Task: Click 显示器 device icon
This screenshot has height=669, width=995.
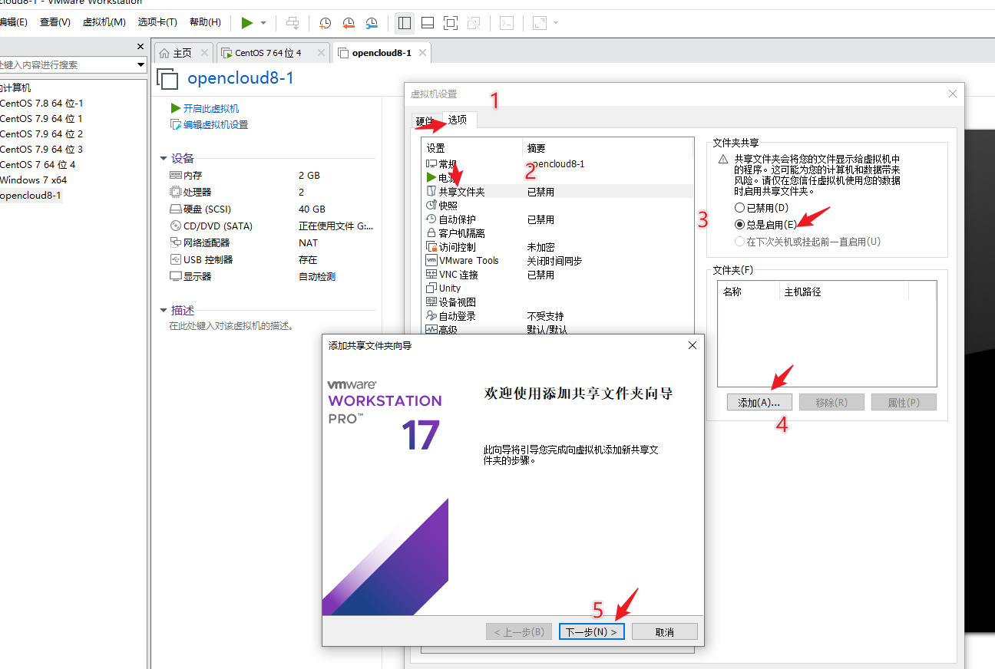Action: [x=175, y=277]
